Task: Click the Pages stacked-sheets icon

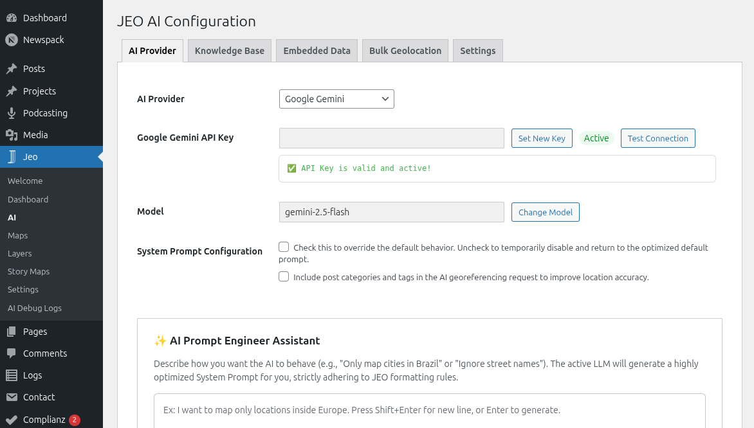Action: pyautogui.click(x=12, y=332)
